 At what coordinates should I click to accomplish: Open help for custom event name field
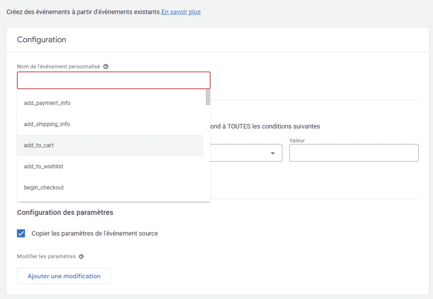click(x=106, y=66)
